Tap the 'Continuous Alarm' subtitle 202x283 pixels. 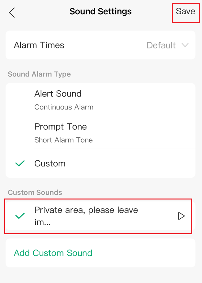(x=64, y=107)
